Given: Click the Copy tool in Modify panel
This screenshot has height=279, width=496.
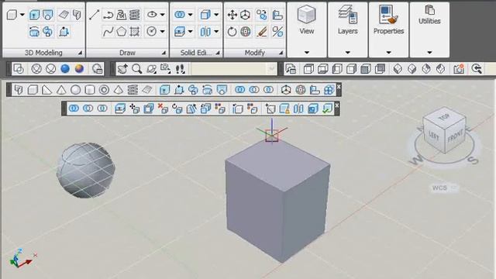Looking at the screenshot, I should [x=262, y=15].
